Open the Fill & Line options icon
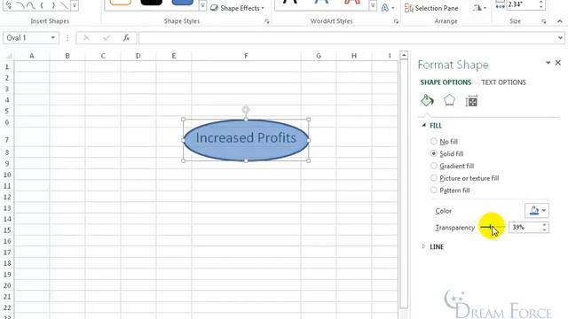 pyautogui.click(x=427, y=100)
